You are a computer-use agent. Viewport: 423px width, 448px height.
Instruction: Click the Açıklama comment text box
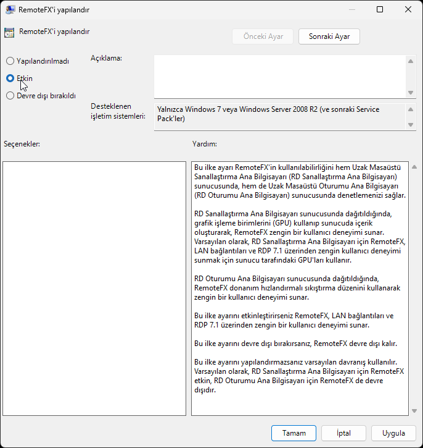point(280,77)
